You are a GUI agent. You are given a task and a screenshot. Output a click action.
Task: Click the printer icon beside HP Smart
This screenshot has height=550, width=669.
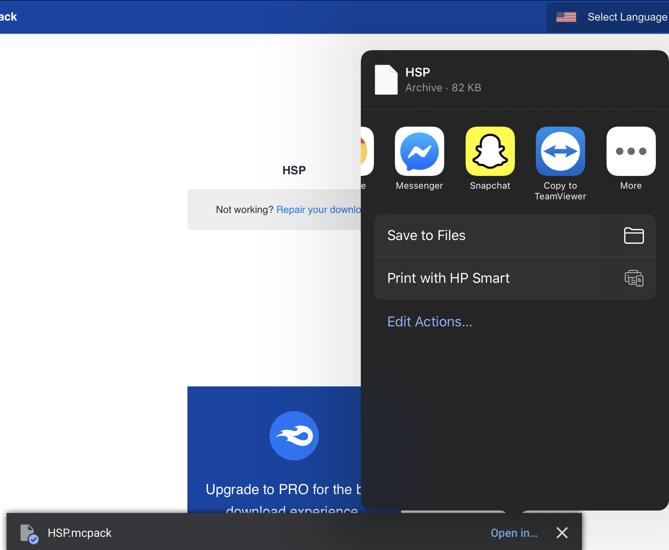634,278
